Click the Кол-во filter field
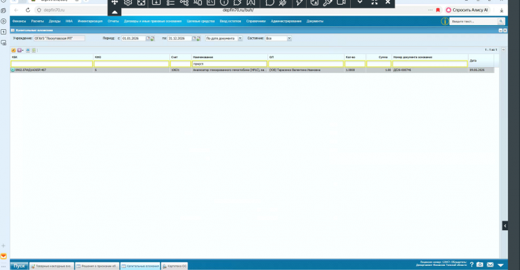This screenshot has height=270, width=520. click(355, 64)
